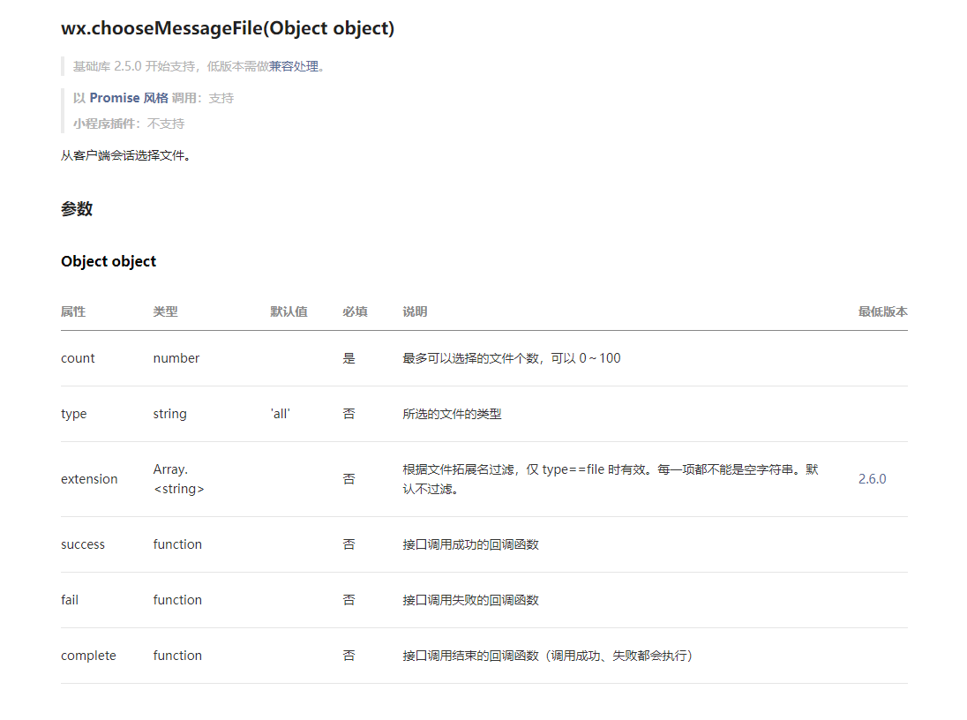967x720 pixels.
Task: Click the 2.6.0 version link for extension
Action: point(873,478)
